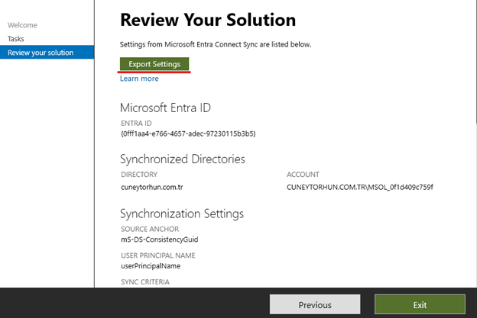Click the SOURCE ANCHOR label
This screenshot has height=318, width=477.
coord(150,229)
